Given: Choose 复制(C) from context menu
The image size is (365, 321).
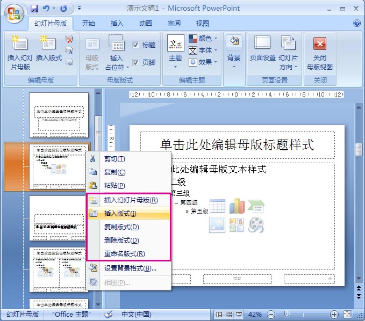Looking at the screenshot, I should (128, 172).
